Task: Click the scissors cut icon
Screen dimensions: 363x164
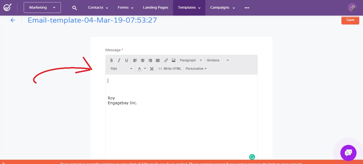Action: coord(152,69)
